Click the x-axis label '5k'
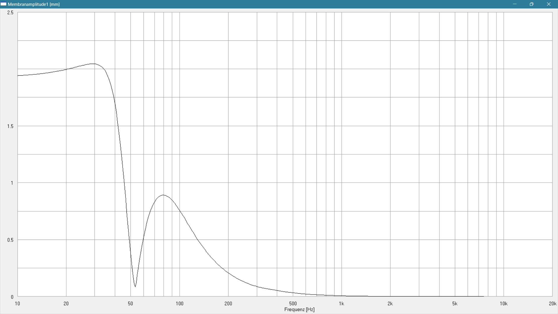This screenshot has height=314, width=558. point(455,304)
